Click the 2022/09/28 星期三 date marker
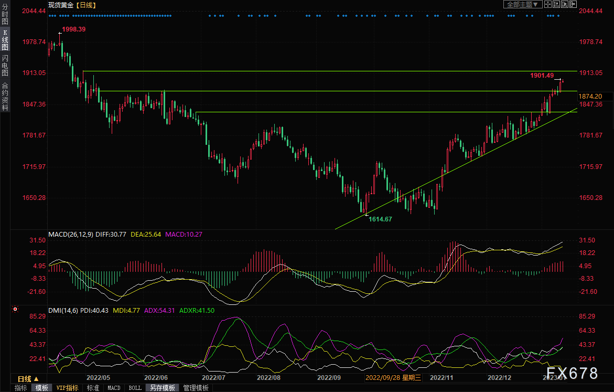Screen dimensions: 614x392 (393, 377)
